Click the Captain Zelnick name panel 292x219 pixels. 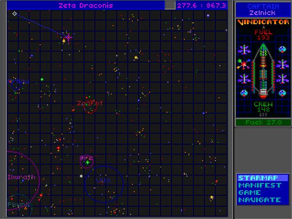263,10
